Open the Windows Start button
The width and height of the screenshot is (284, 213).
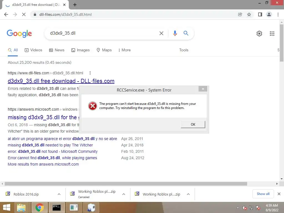click(x=7, y=207)
